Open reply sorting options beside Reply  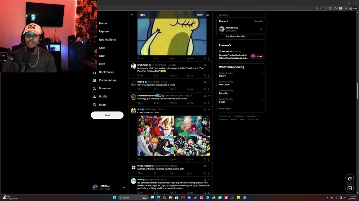pos(208,15)
